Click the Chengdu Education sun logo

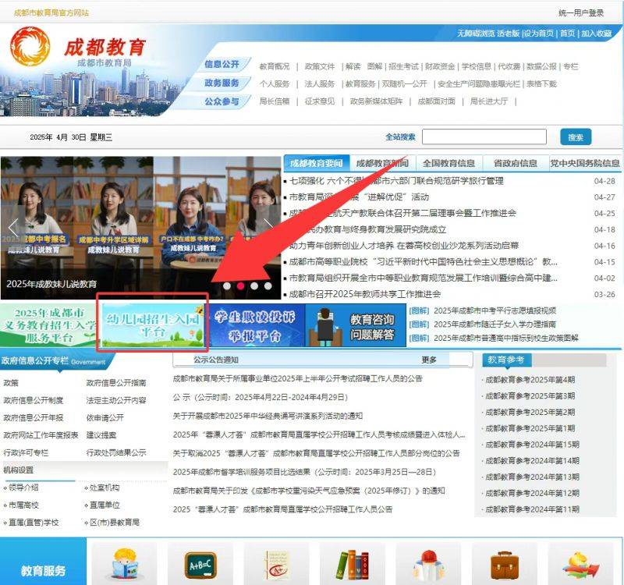point(30,47)
